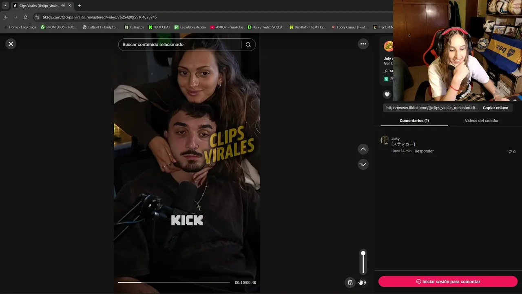Open the KICK CHAT bookmark
Image resolution: width=522 pixels, height=294 pixels.
(x=159, y=27)
